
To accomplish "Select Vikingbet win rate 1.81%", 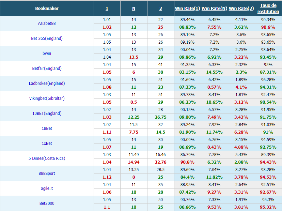I will point(241,95).
